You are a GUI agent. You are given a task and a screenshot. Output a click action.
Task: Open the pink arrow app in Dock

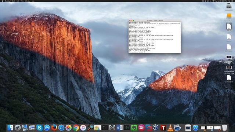(x=141, y=128)
